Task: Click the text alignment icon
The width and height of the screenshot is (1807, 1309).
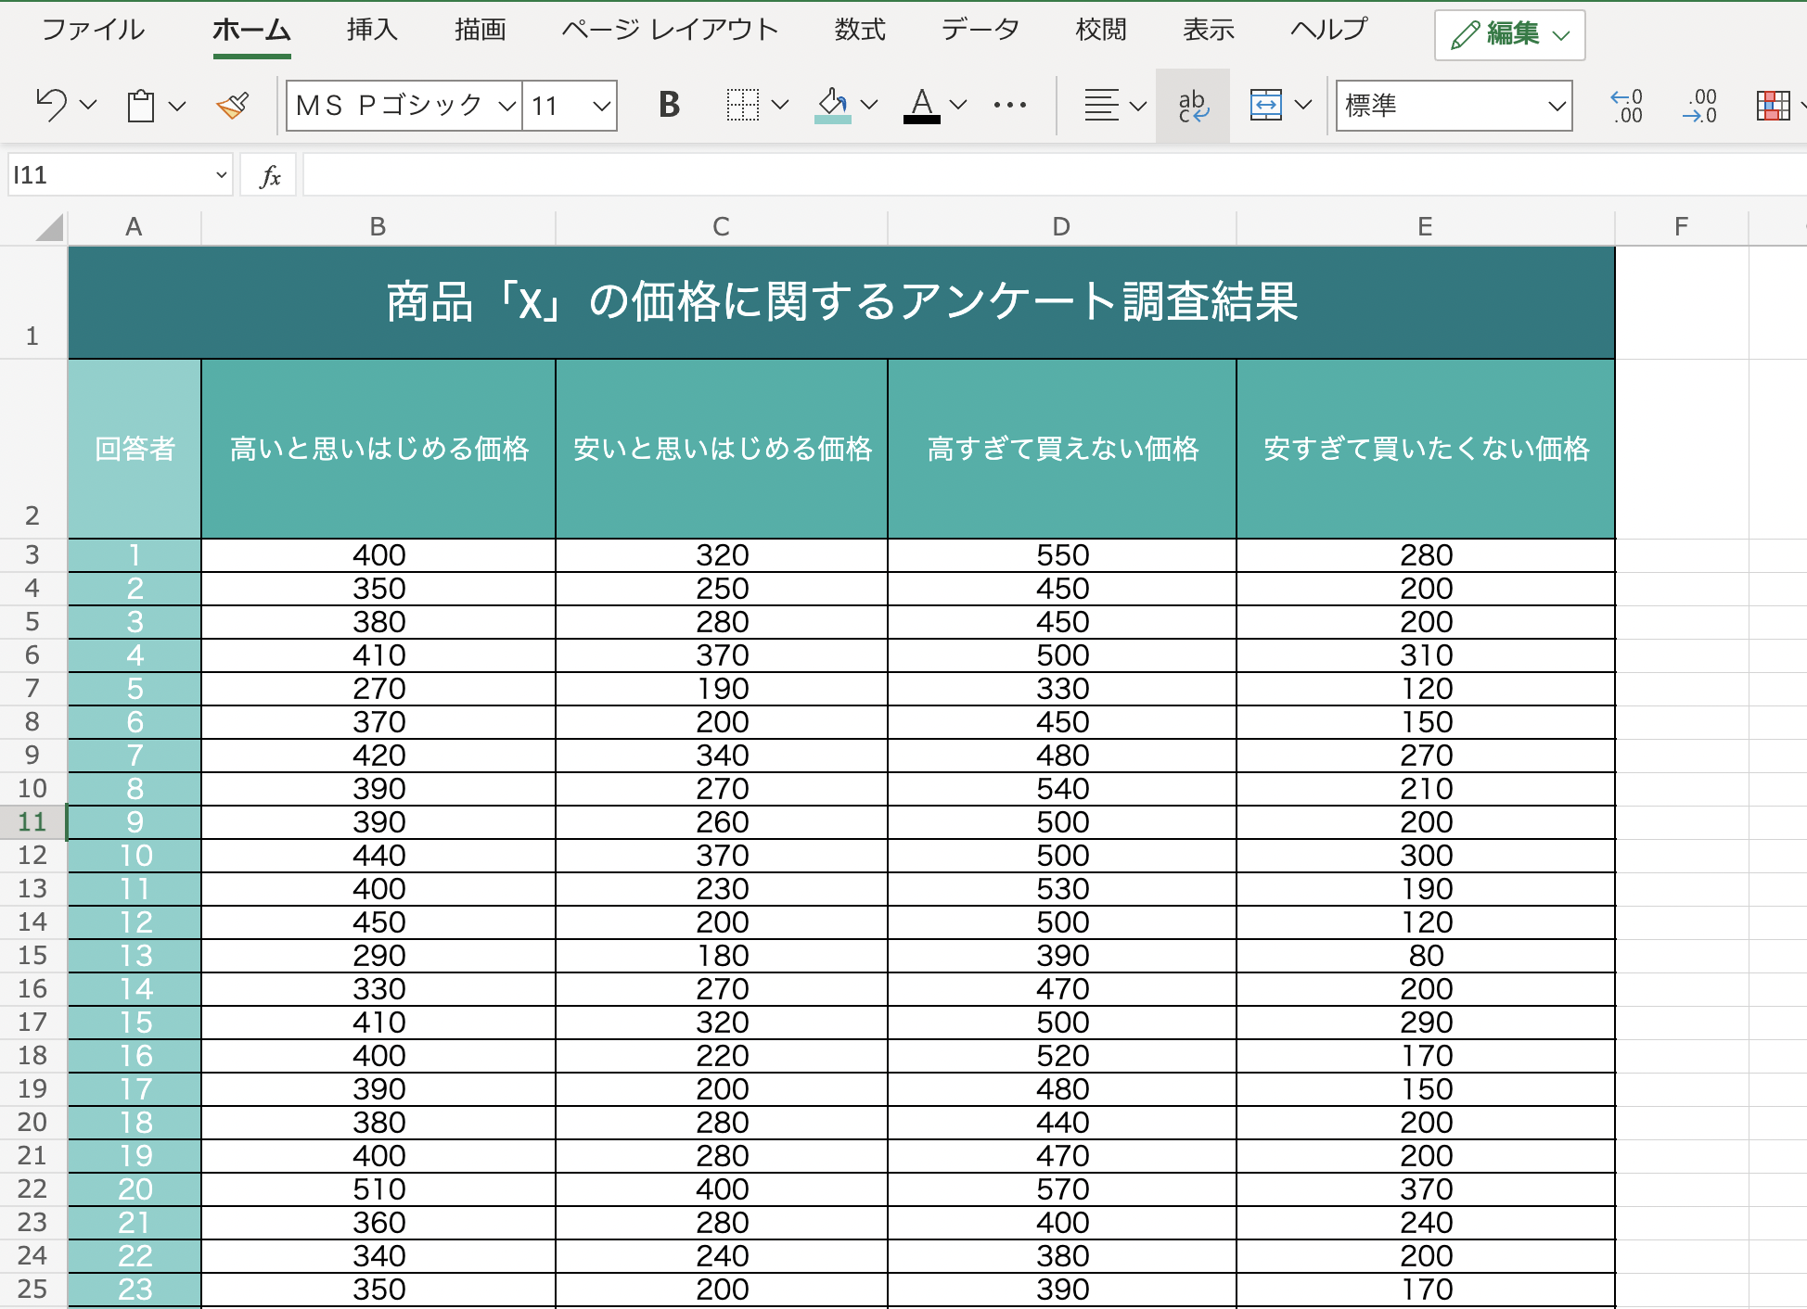Action: [1102, 105]
